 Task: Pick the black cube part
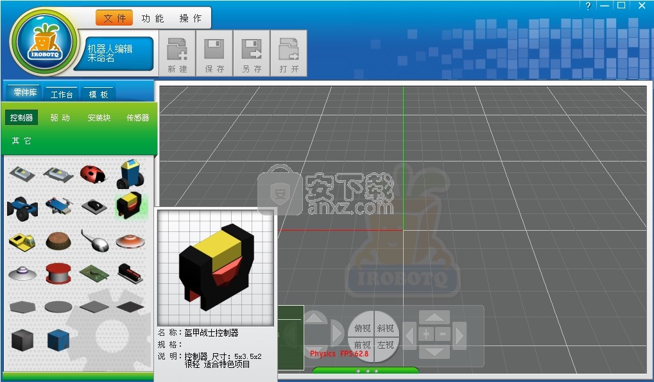point(22,340)
